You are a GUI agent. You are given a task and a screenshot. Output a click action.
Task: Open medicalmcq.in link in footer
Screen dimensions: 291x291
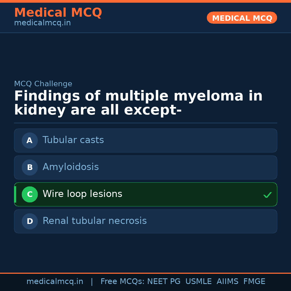pyautogui.click(x=55, y=282)
